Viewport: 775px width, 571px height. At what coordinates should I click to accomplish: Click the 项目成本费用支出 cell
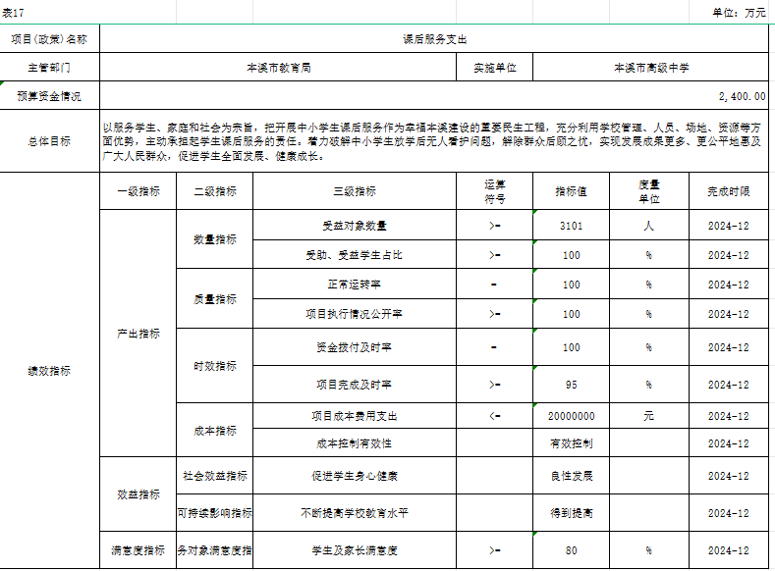click(x=355, y=416)
